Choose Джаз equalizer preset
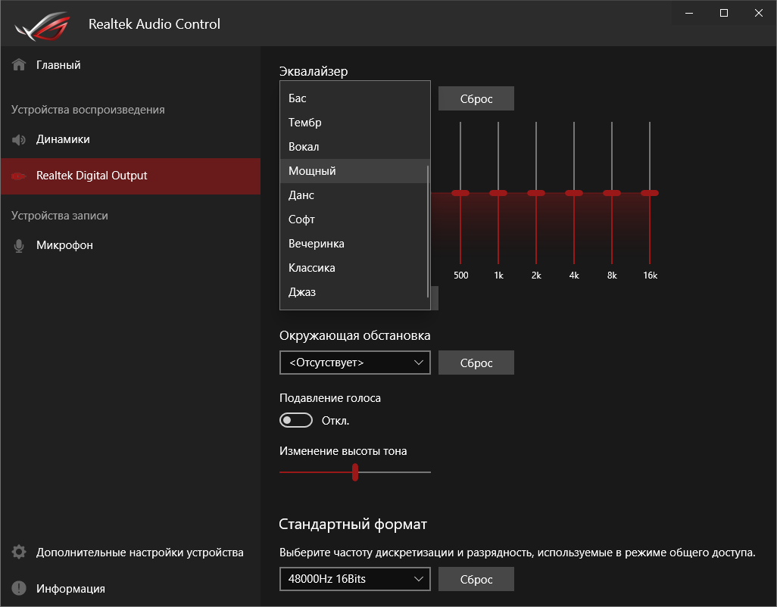This screenshot has width=777, height=607. click(x=354, y=293)
